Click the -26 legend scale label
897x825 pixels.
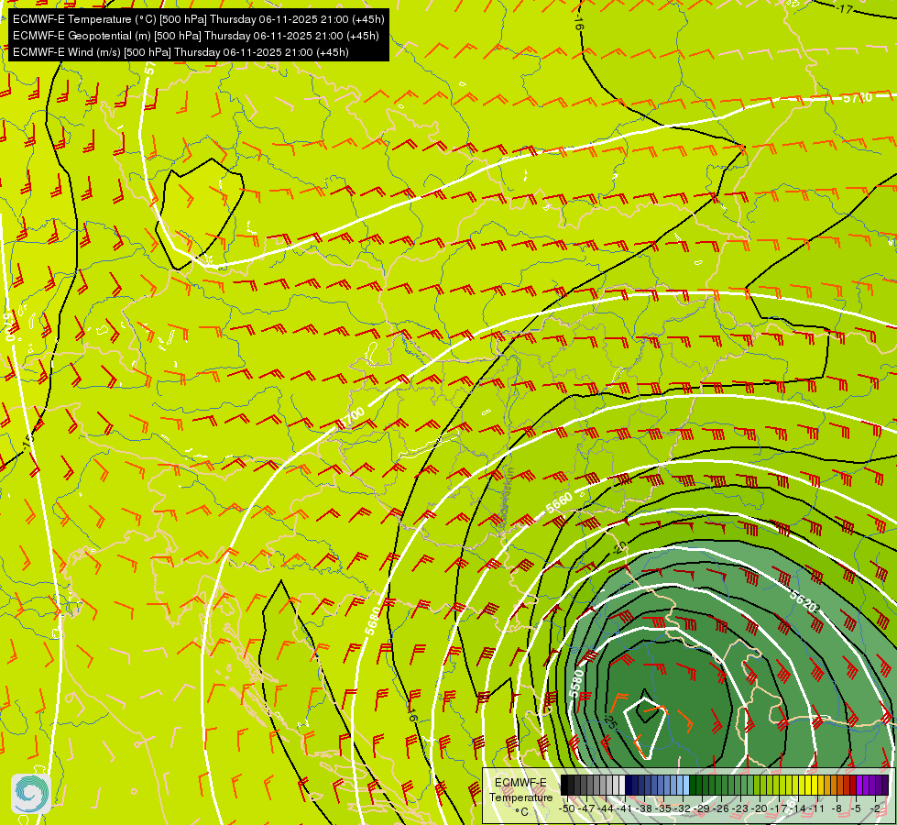721,808
